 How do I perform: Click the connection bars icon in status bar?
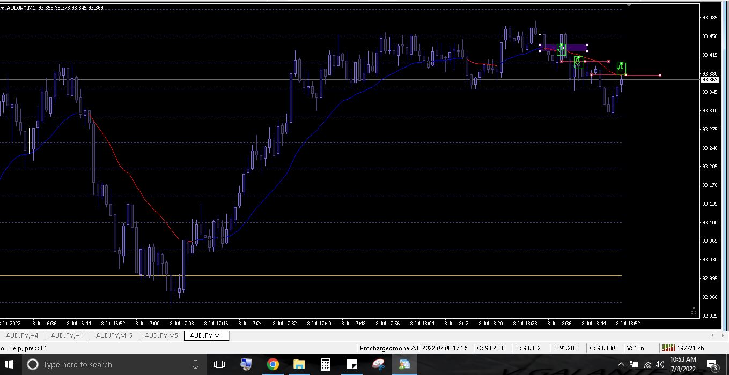click(x=668, y=348)
